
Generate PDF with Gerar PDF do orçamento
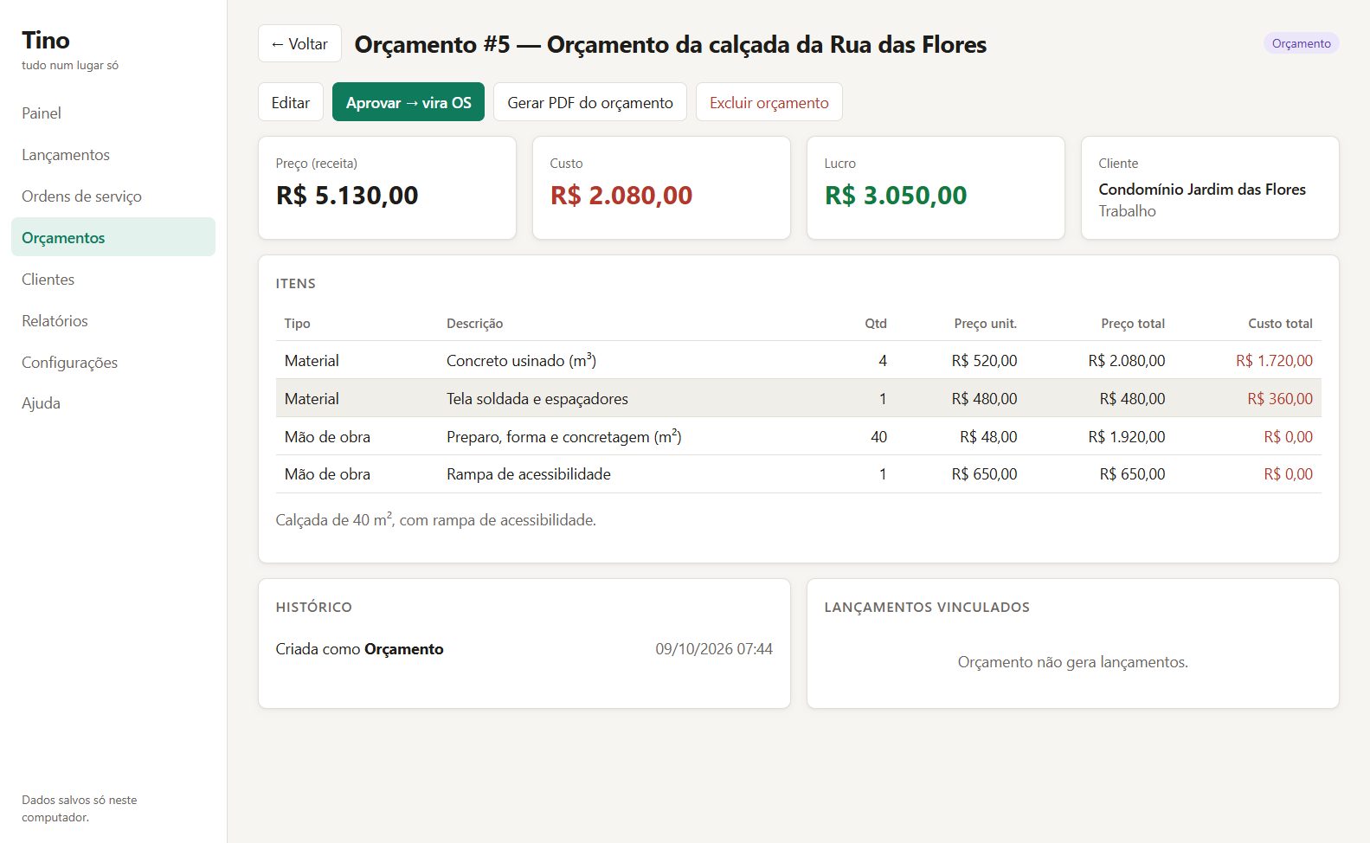tap(590, 102)
